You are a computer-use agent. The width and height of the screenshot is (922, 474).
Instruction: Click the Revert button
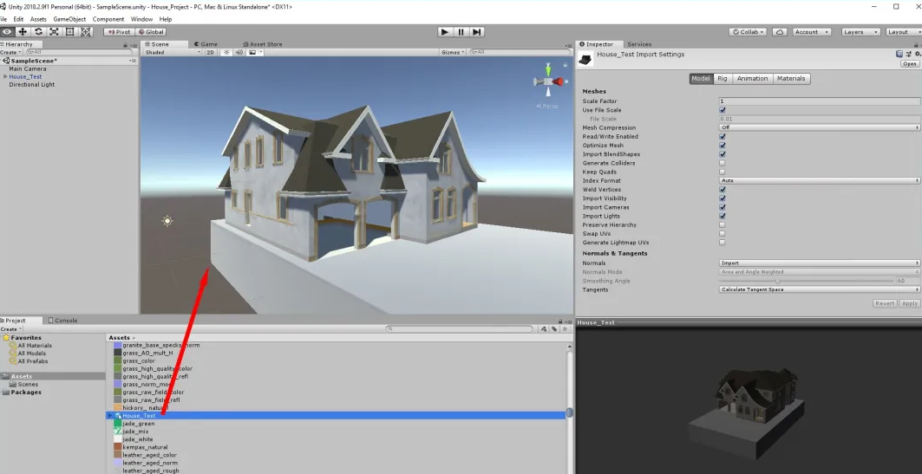pyautogui.click(x=885, y=303)
